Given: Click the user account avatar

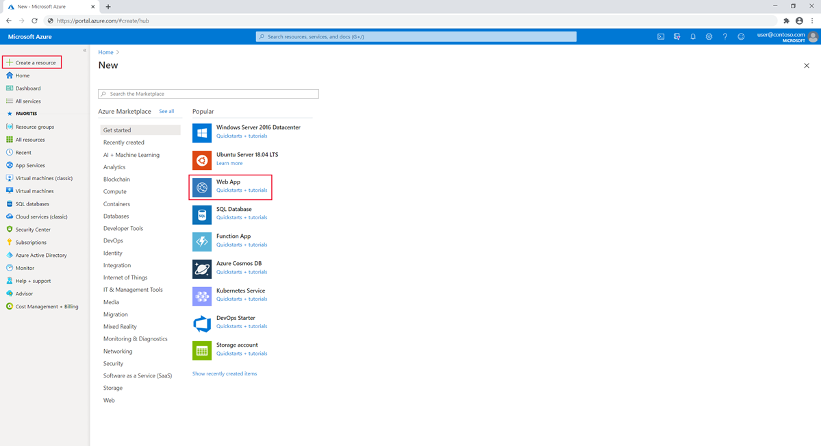Looking at the screenshot, I should click(x=813, y=37).
